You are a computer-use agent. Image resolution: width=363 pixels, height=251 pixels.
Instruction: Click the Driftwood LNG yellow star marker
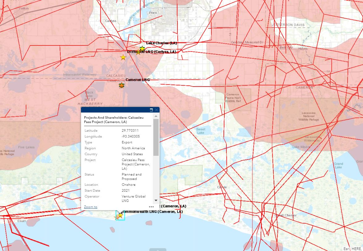coord(139,53)
